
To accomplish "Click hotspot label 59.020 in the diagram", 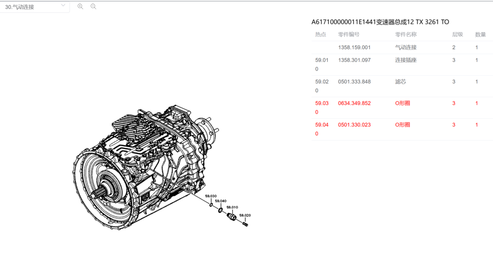I will (245, 215).
